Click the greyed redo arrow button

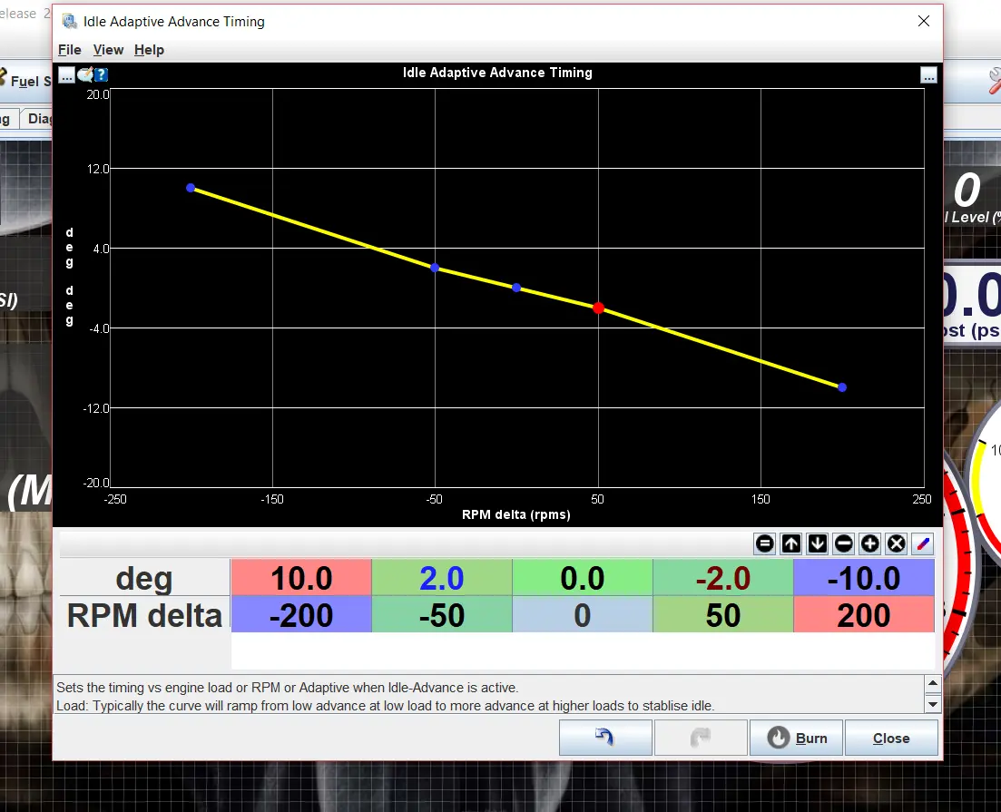coord(701,738)
